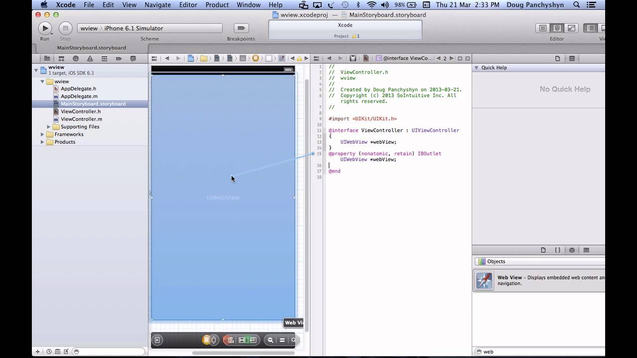Click the web library search field
This screenshot has height=358, width=637.
click(540, 352)
